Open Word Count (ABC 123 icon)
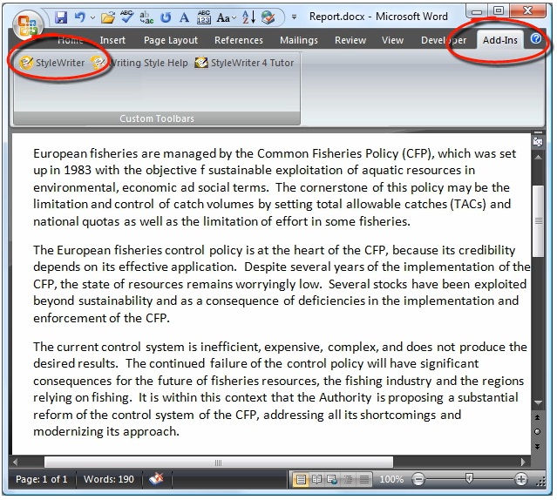The image size is (557, 500). 204,17
